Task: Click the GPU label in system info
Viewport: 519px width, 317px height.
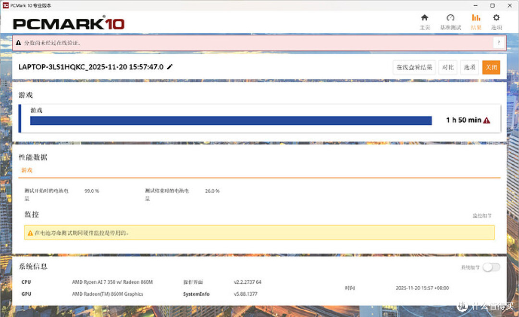Action: click(26, 294)
